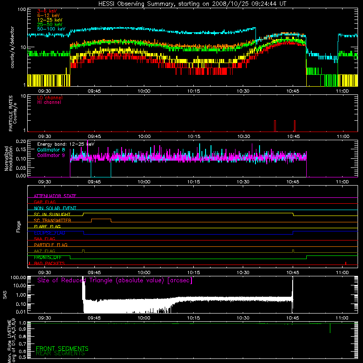Click the 'PARTICLE FLAG' label
The image size is (363, 363).
(x=51, y=245)
